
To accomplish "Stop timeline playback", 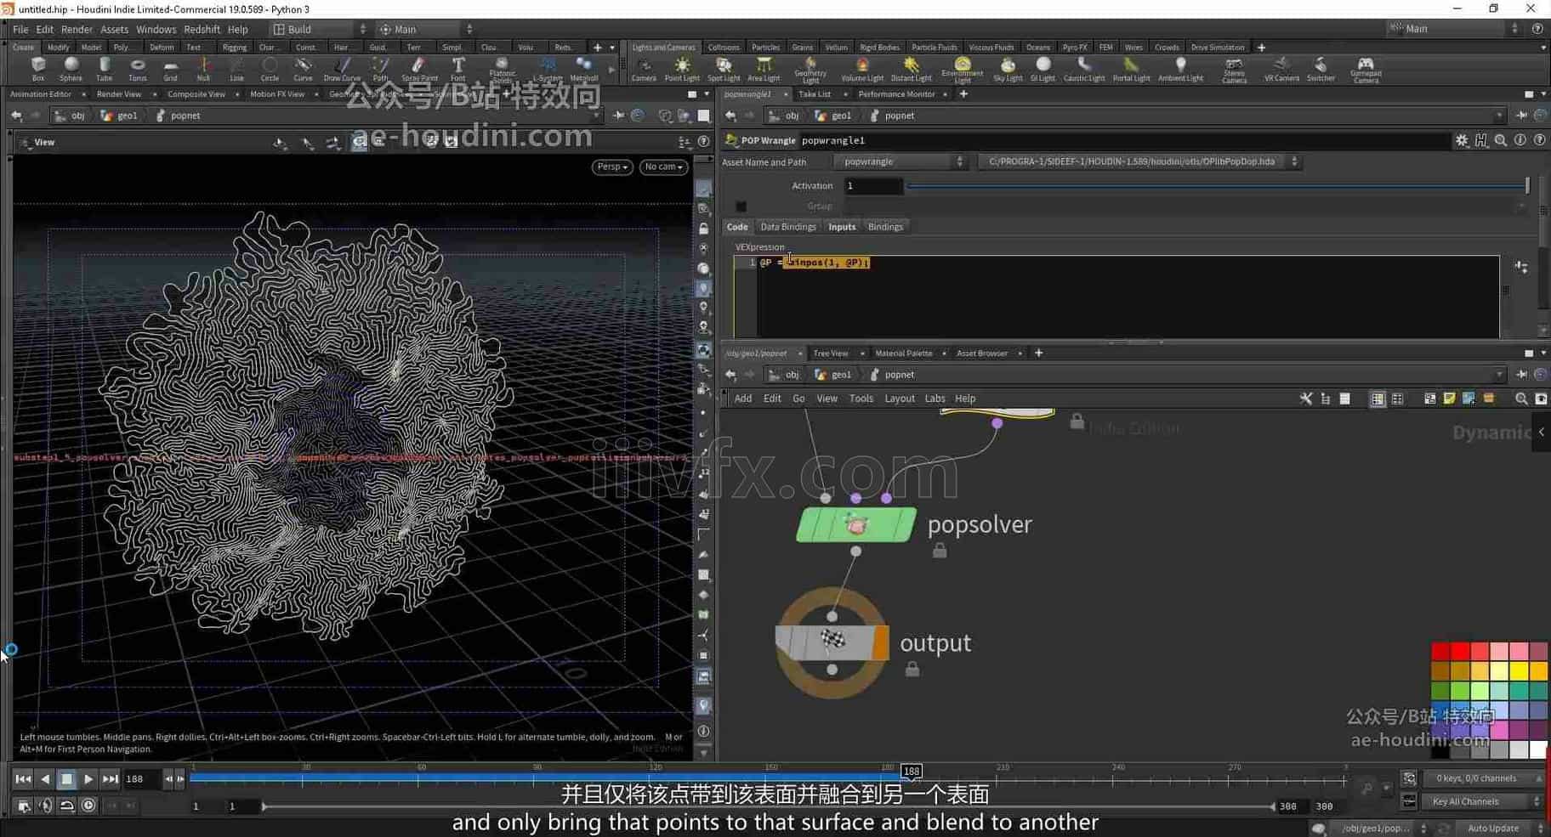I will tap(66, 778).
